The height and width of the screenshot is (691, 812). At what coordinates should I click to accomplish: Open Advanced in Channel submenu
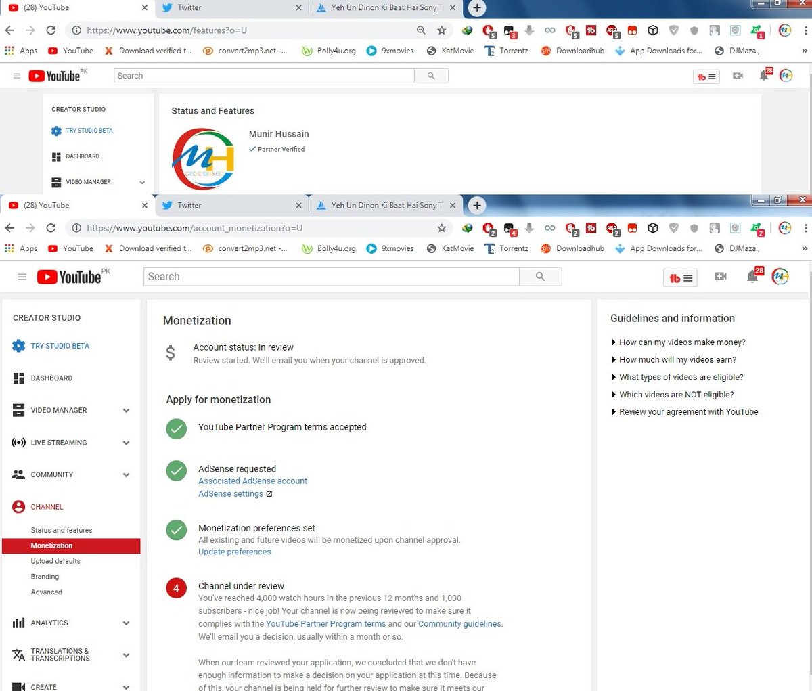tap(47, 592)
